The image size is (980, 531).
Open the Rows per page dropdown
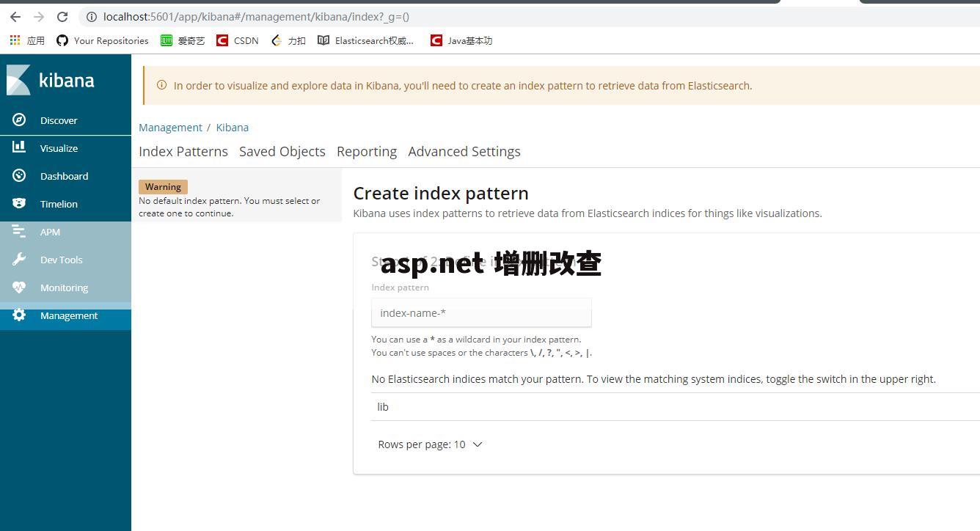coord(430,444)
